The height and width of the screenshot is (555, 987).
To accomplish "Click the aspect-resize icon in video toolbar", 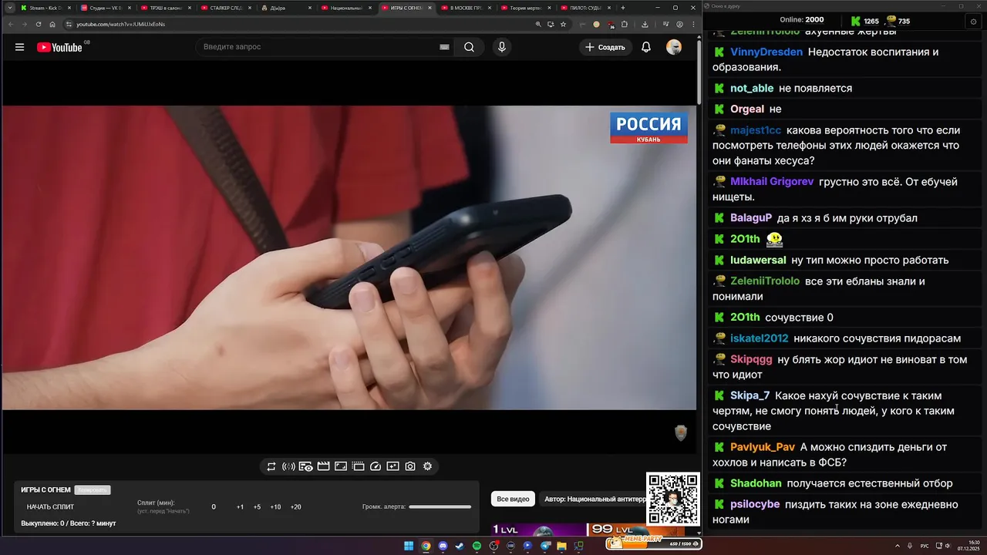I will point(341,466).
